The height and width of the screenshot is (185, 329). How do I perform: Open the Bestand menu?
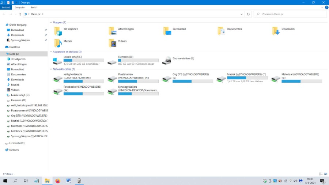(x=6, y=7)
